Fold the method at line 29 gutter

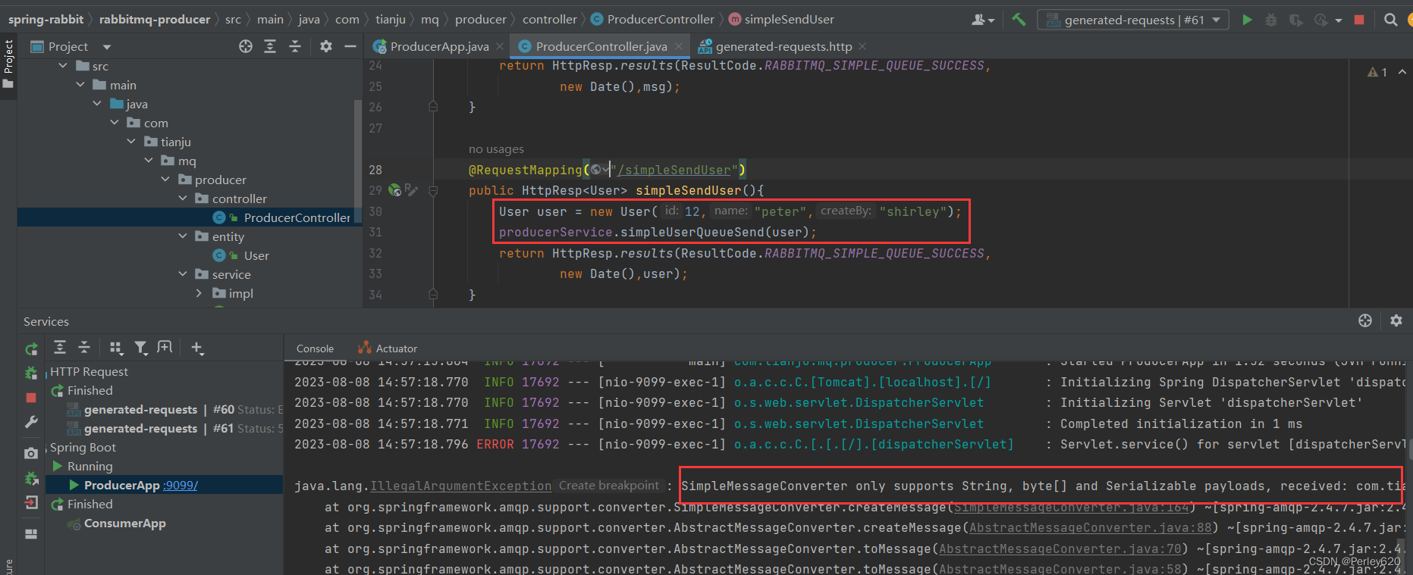click(433, 191)
